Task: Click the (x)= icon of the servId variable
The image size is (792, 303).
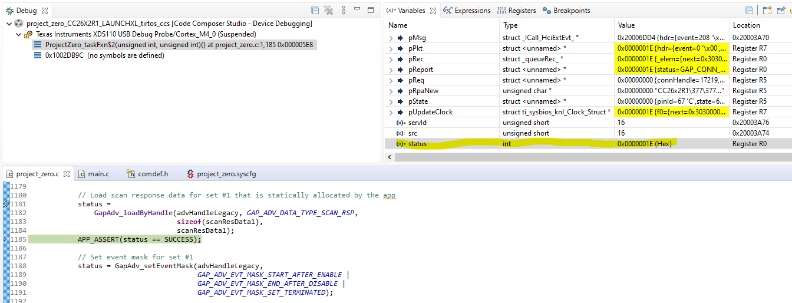Action: pos(401,123)
